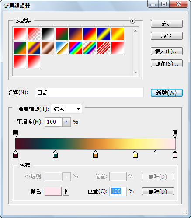Image resolution: width=191 pixels, height=218 pixels.
Task: Click the 儲存(S)... save button
Action: click(167, 63)
